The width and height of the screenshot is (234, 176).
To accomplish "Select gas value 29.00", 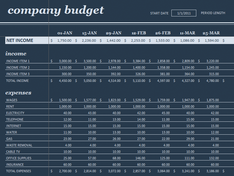I will click(x=190, y=139).
